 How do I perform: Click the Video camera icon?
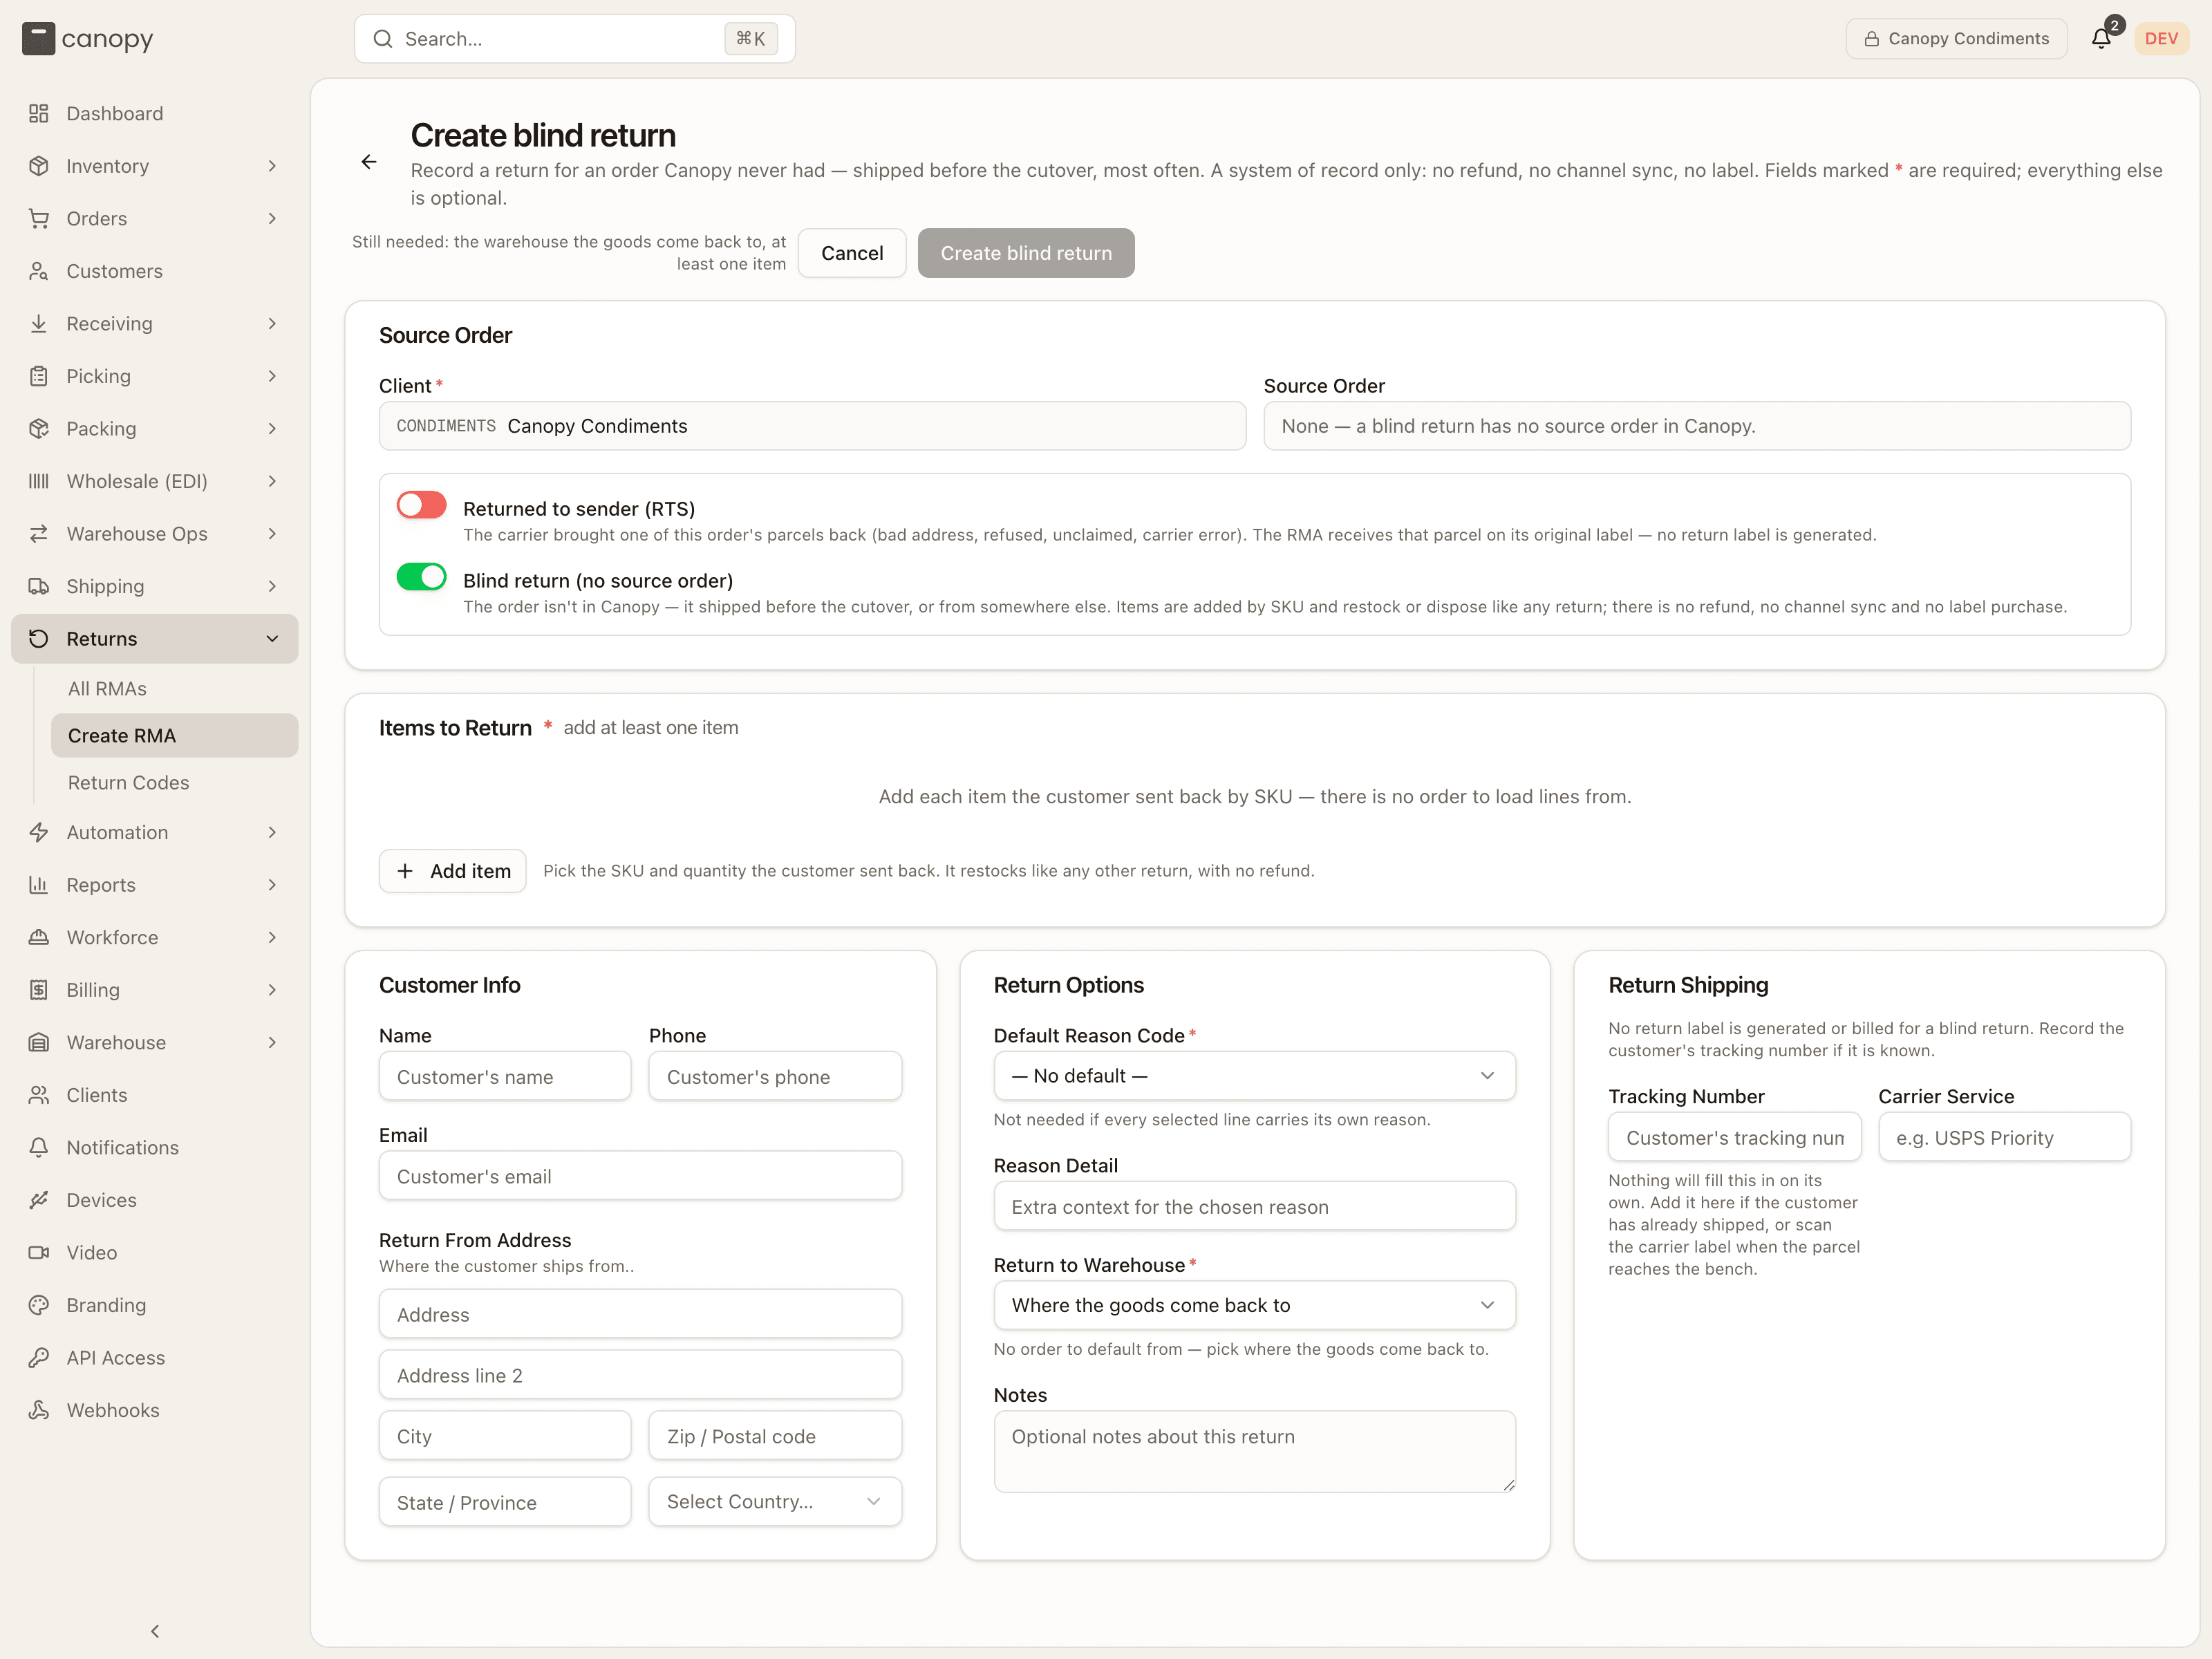click(x=39, y=1252)
